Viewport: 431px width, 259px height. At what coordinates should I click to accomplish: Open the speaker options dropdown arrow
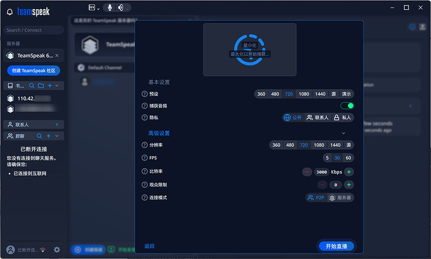127,9
